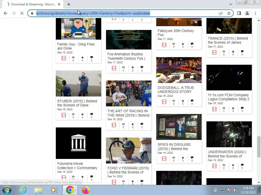Open TRANCE (2013) Behind the Scenes item
Viewport: 261px width, 195px height.
pos(228,40)
